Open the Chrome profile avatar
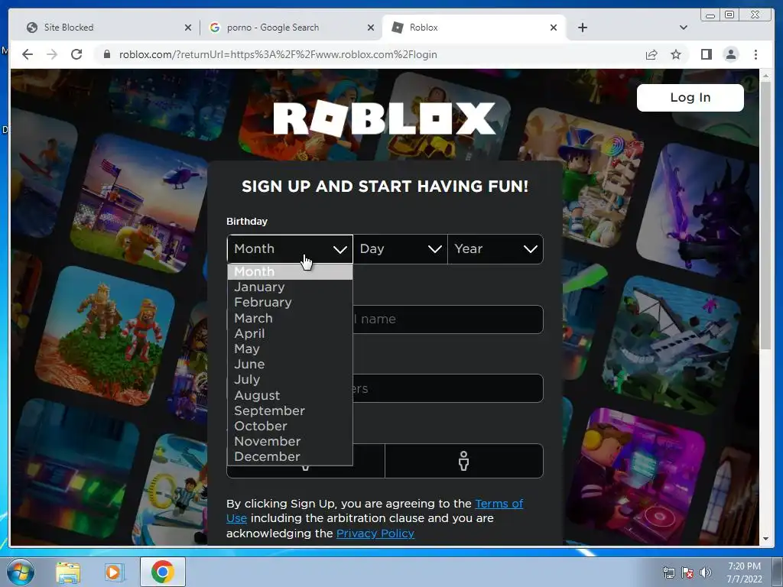 coord(731,54)
